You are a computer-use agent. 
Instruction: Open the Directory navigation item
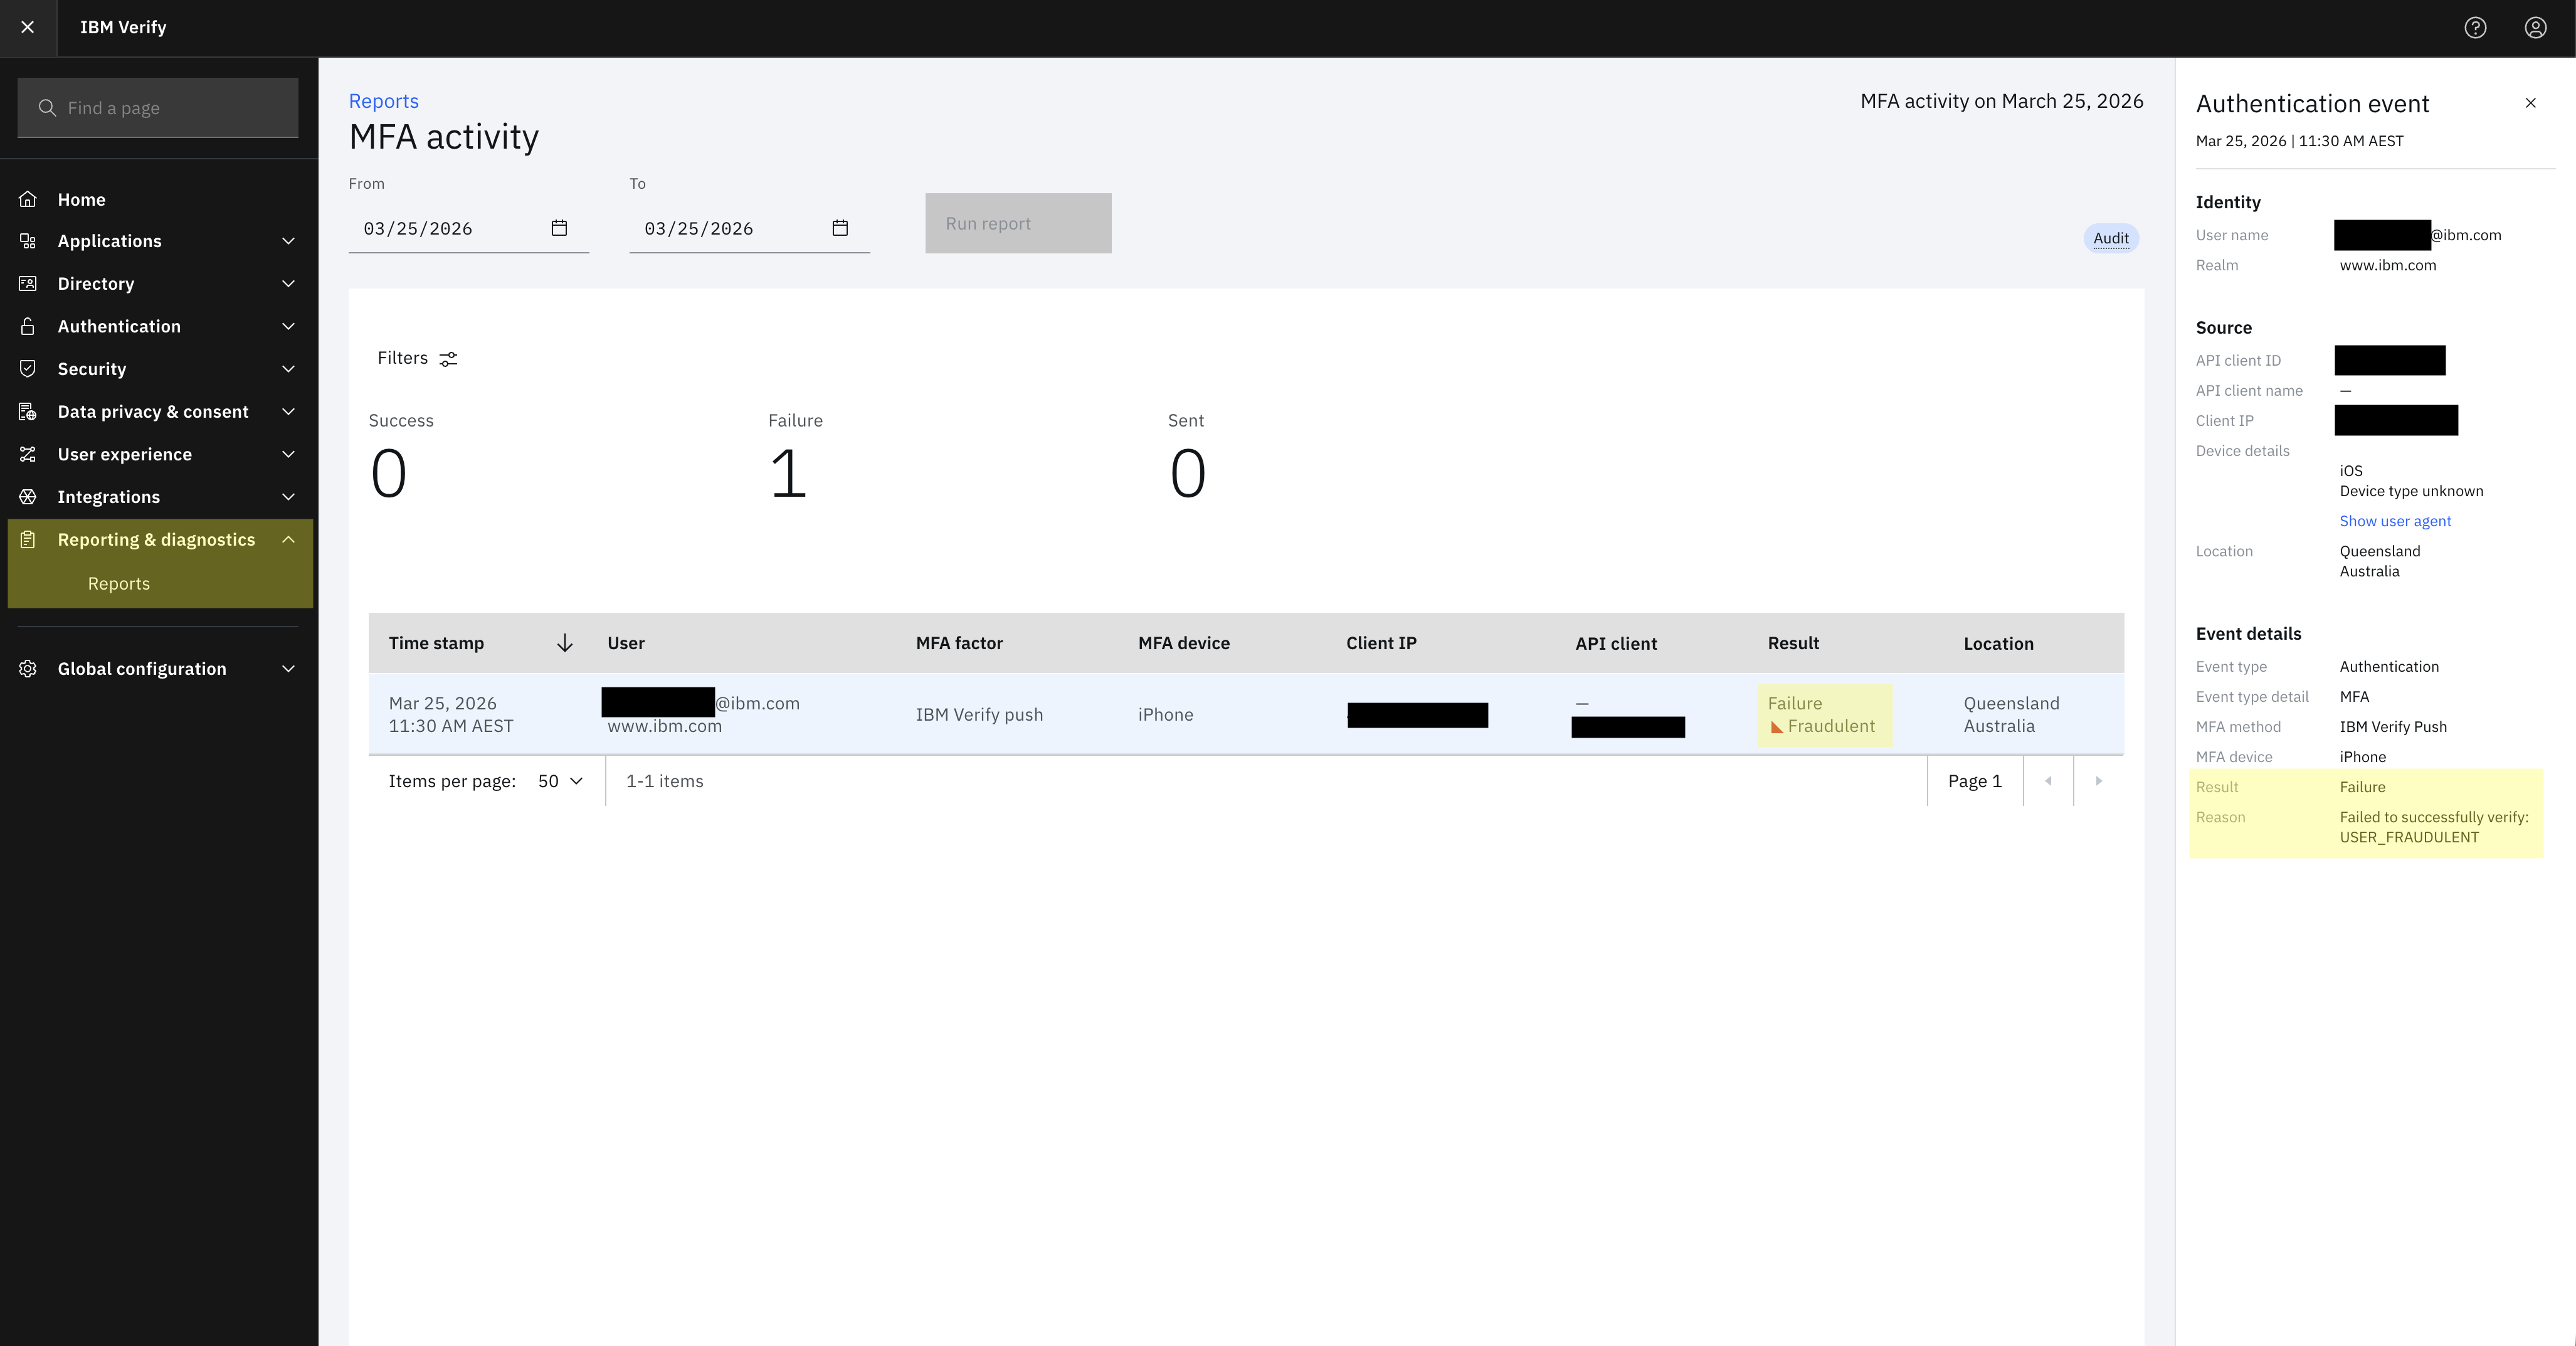tap(96, 284)
